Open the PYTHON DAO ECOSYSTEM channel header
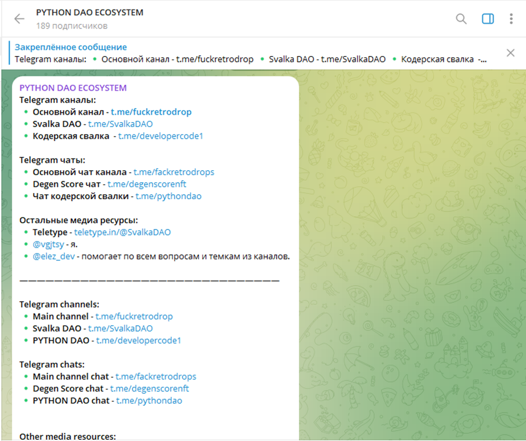The image size is (526, 441). tap(90, 19)
